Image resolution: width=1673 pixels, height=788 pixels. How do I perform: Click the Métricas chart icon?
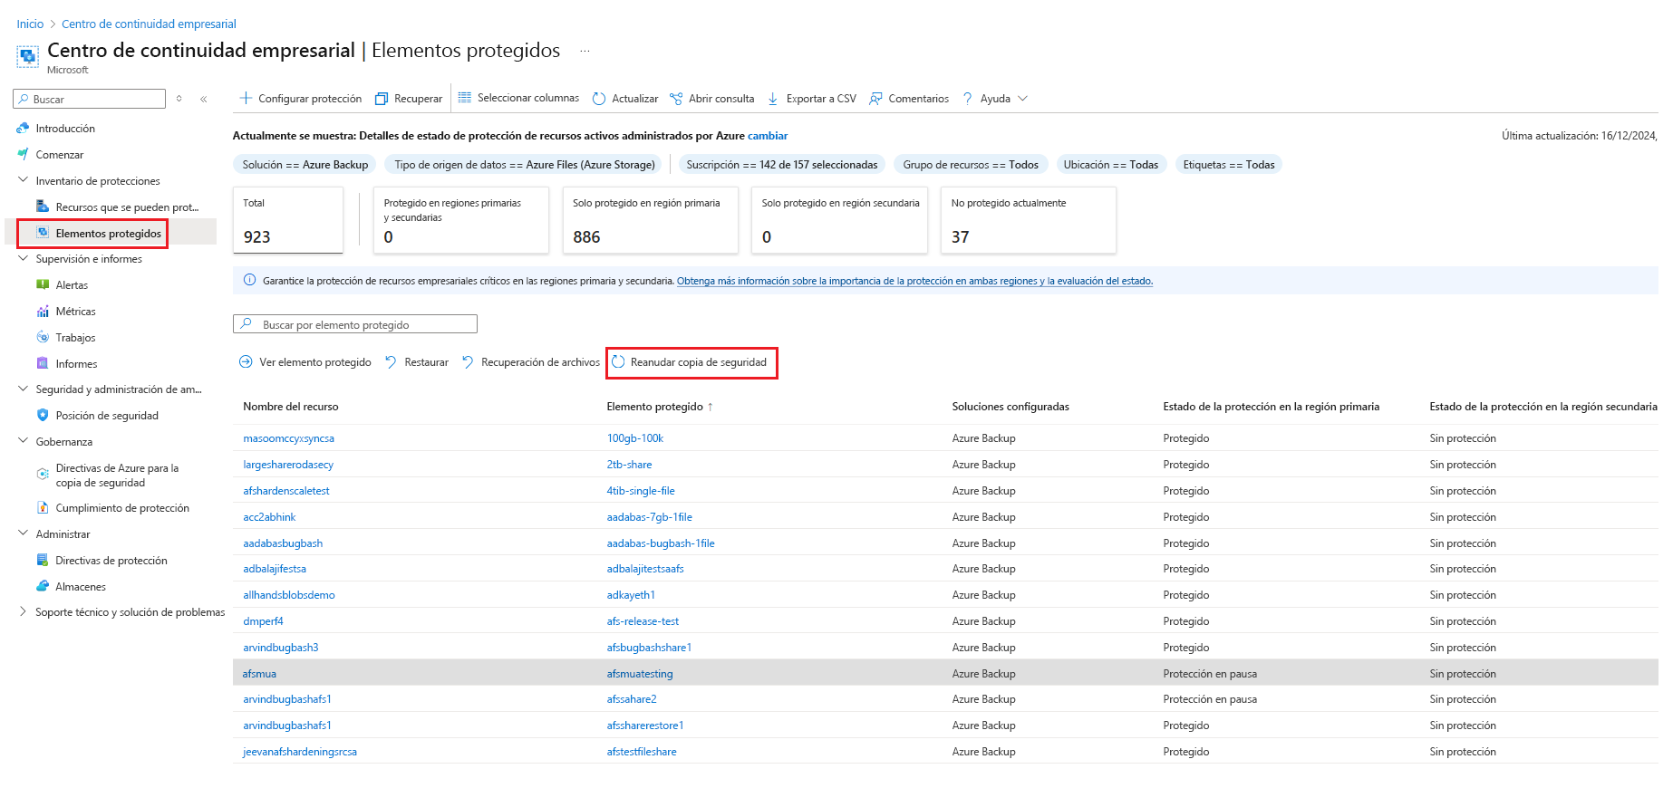point(43,312)
